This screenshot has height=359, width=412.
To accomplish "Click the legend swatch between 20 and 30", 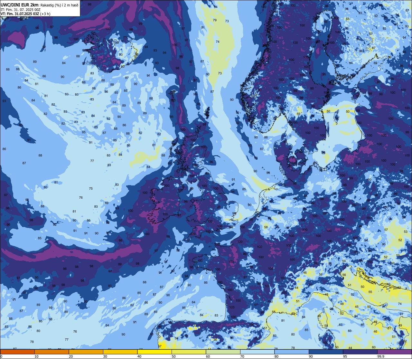I will coord(86,352).
